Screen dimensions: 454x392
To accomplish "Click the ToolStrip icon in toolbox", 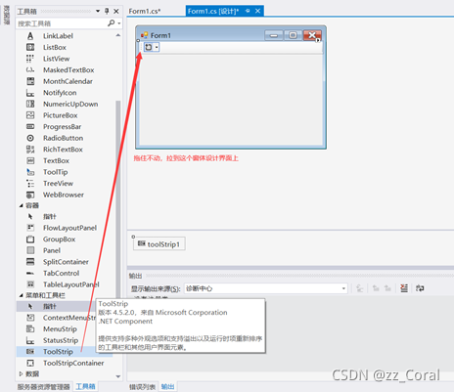I will [x=30, y=351].
